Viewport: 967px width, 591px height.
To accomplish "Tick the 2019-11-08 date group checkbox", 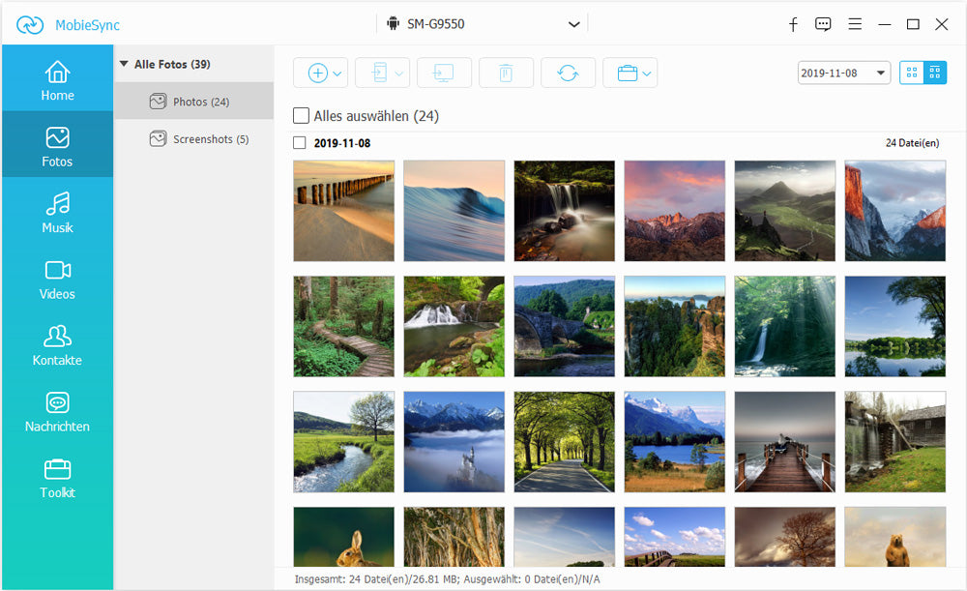I will [x=300, y=143].
